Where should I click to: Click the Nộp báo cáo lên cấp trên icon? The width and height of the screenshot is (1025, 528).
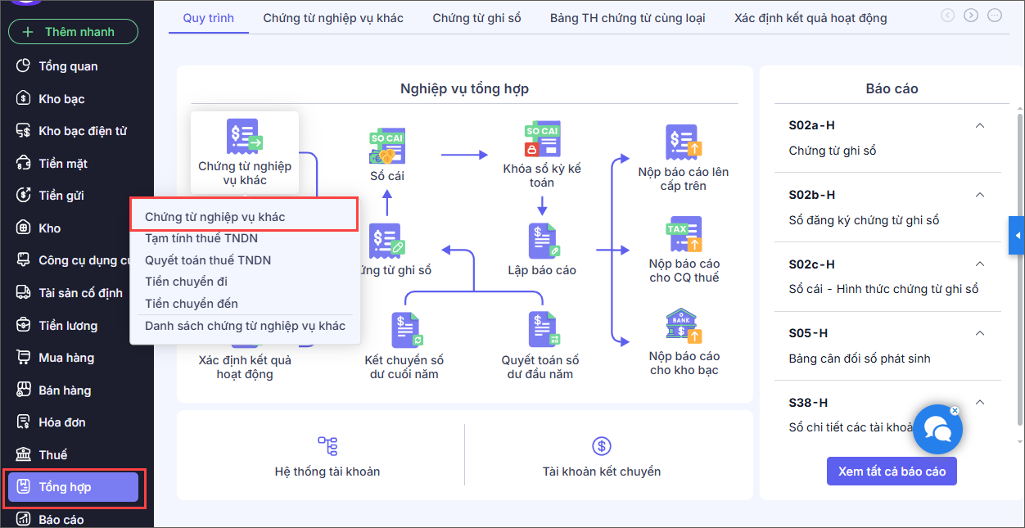coord(684,142)
